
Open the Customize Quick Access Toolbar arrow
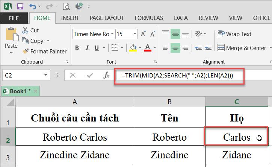pos(89,7)
